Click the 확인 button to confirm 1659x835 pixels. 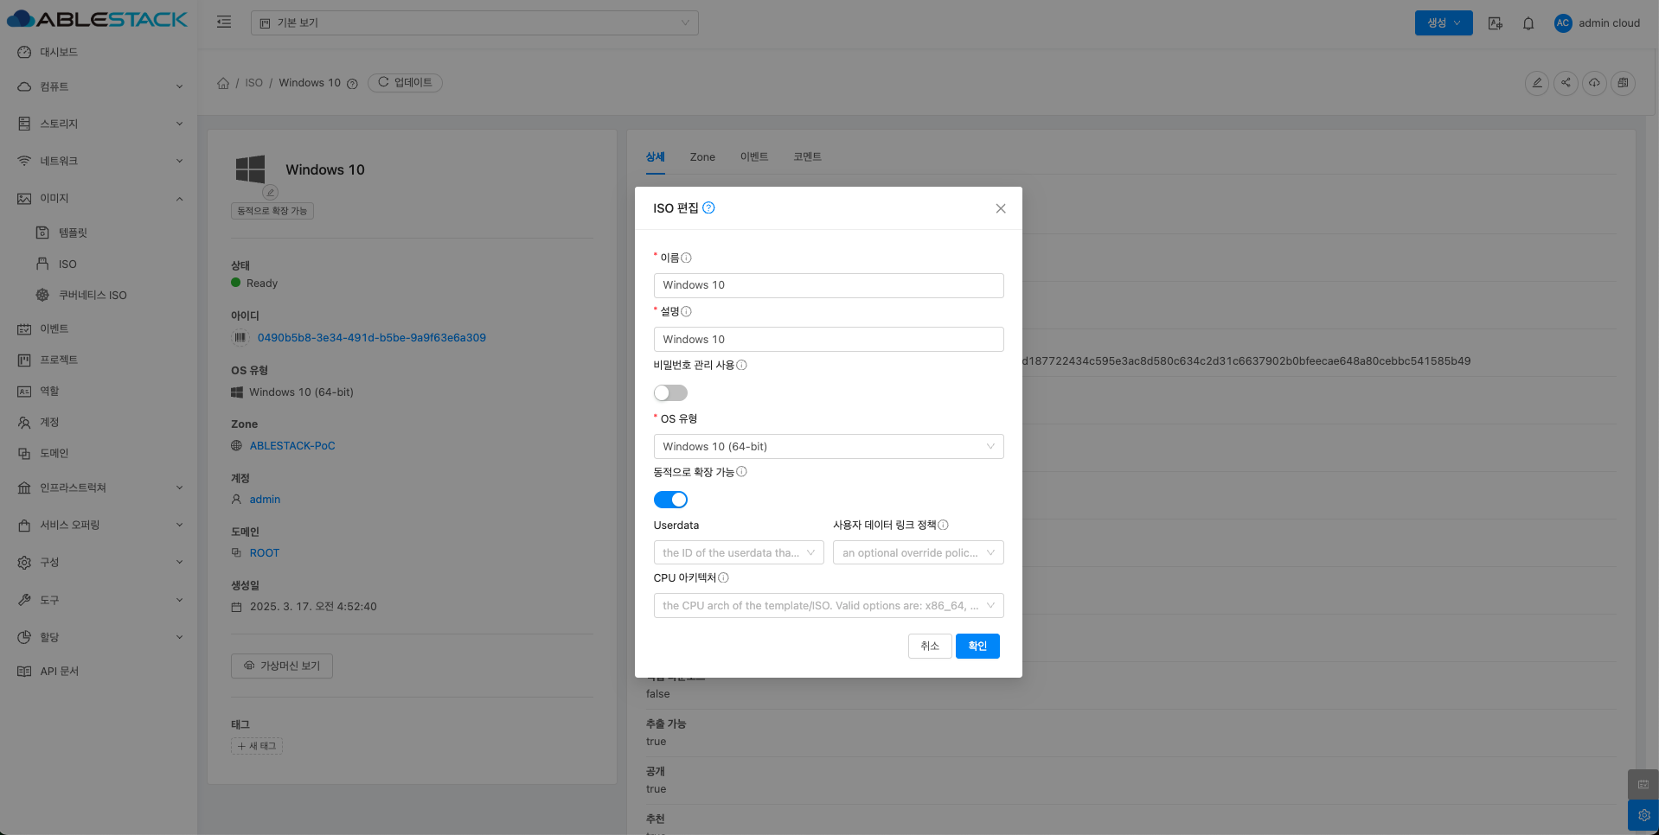point(977,646)
